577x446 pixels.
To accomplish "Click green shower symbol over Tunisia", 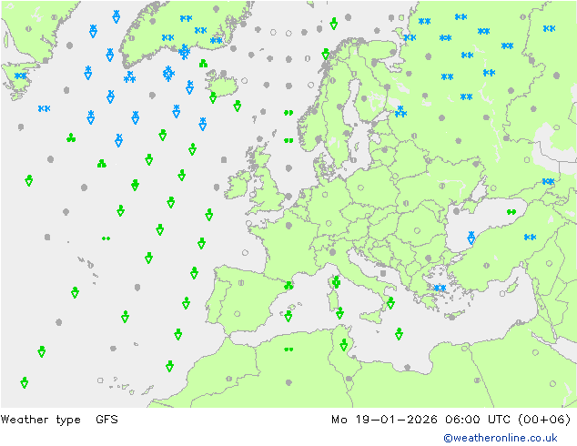I will pos(344,345).
